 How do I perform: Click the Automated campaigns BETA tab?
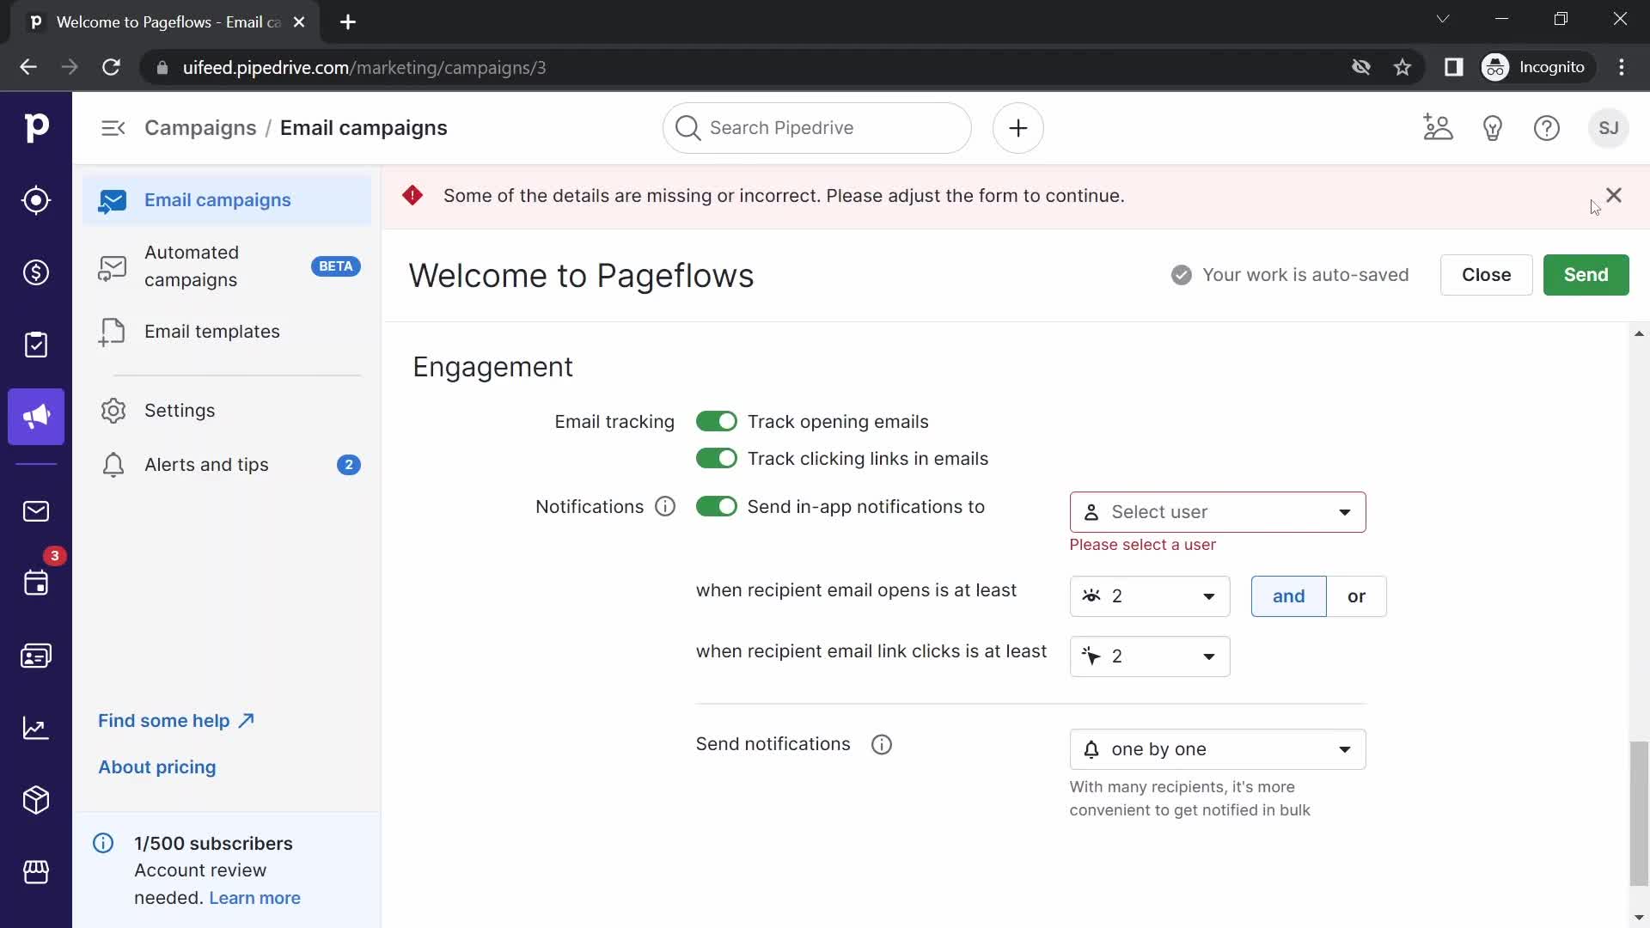coord(227,266)
